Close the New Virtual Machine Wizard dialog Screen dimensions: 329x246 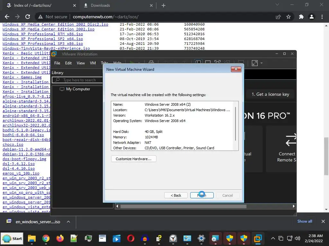(x=236, y=69)
